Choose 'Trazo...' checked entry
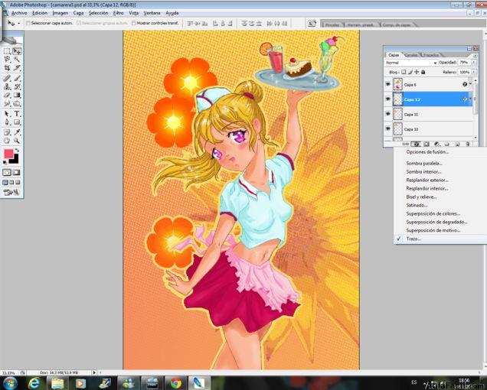487x390 pixels. coord(413,239)
